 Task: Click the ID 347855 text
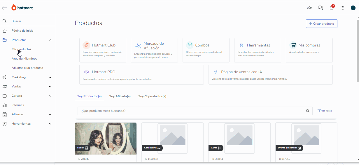[284, 159]
